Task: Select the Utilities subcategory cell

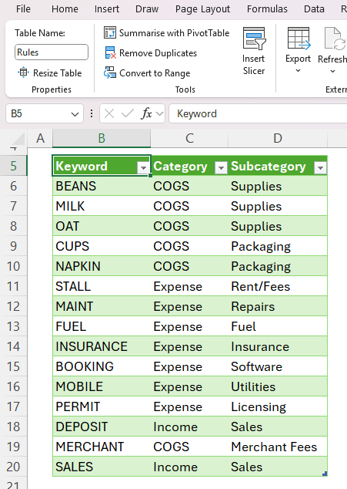Action: (x=278, y=386)
